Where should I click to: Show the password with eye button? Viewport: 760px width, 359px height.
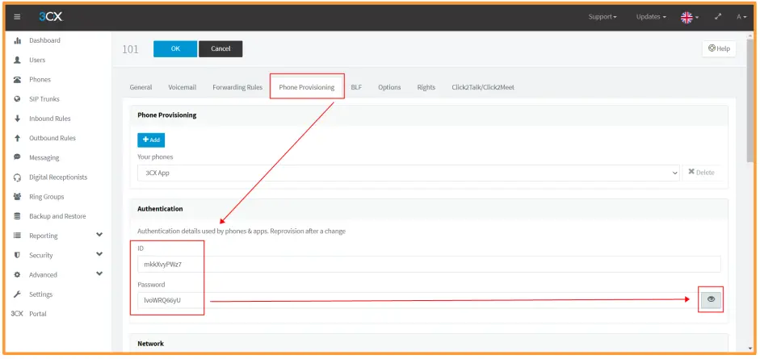(711, 299)
